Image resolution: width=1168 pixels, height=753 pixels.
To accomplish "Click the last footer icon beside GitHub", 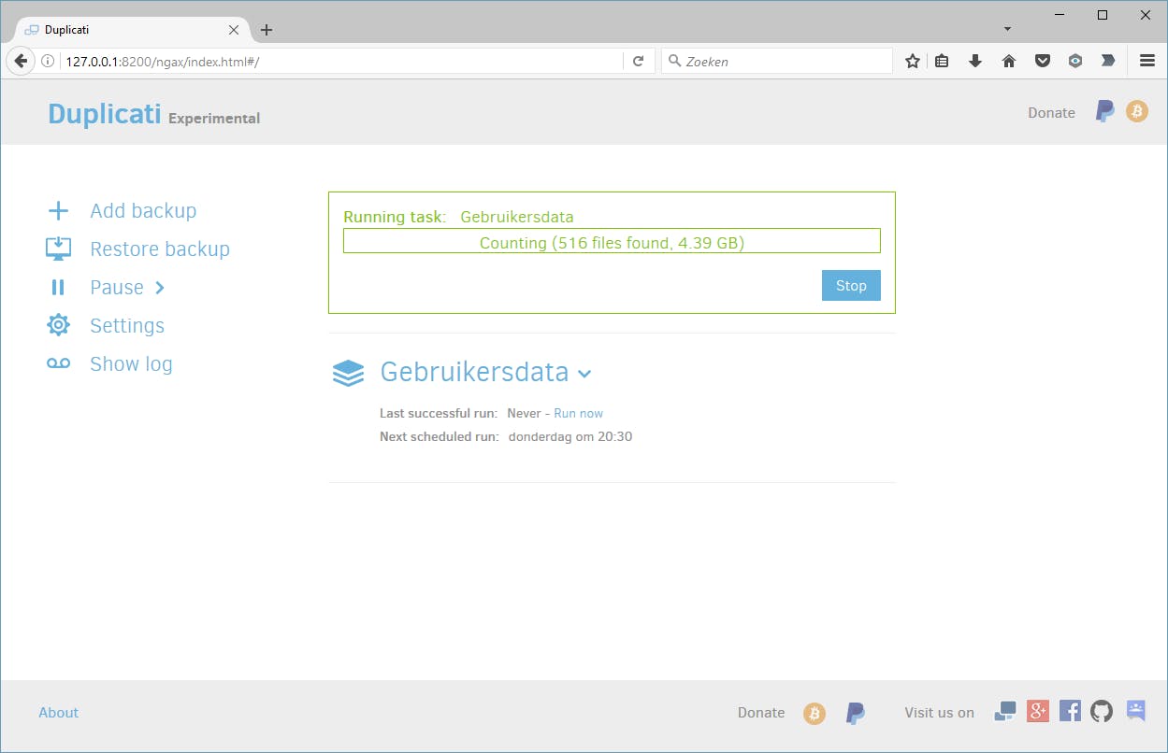I will 1136,712.
